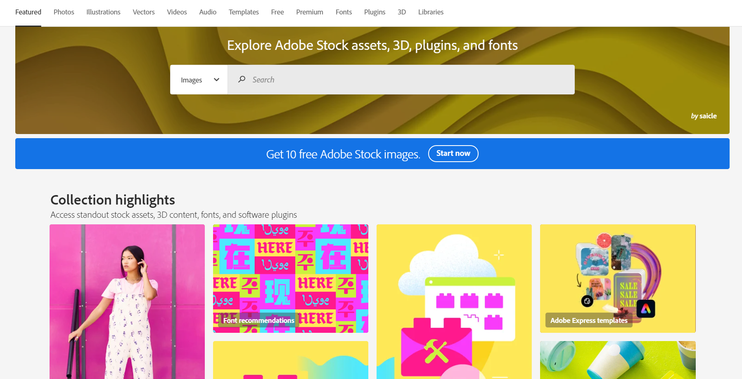Image resolution: width=742 pixels, height=379 pixels.
Task: Click the Start now button
Action: pos(453,153)
